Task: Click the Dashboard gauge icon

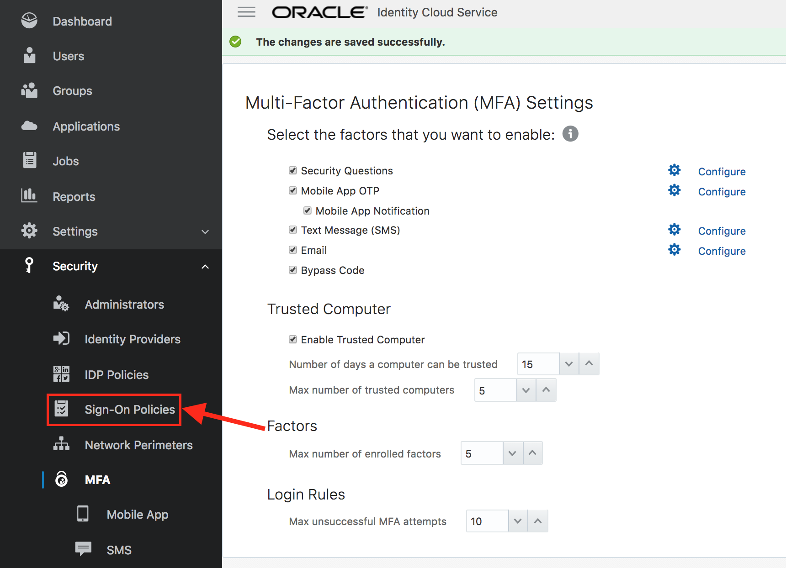Action: click(x=29, y=21)
